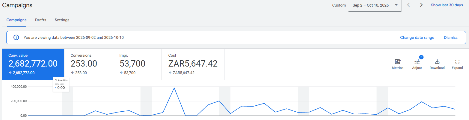The height and width of the screenshot is (120, 469).
Task: Click the Campaigns page heading
Action: 17,5
